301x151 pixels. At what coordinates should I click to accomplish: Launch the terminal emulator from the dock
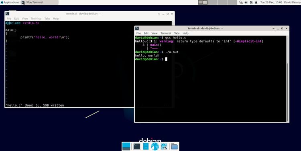137,147
